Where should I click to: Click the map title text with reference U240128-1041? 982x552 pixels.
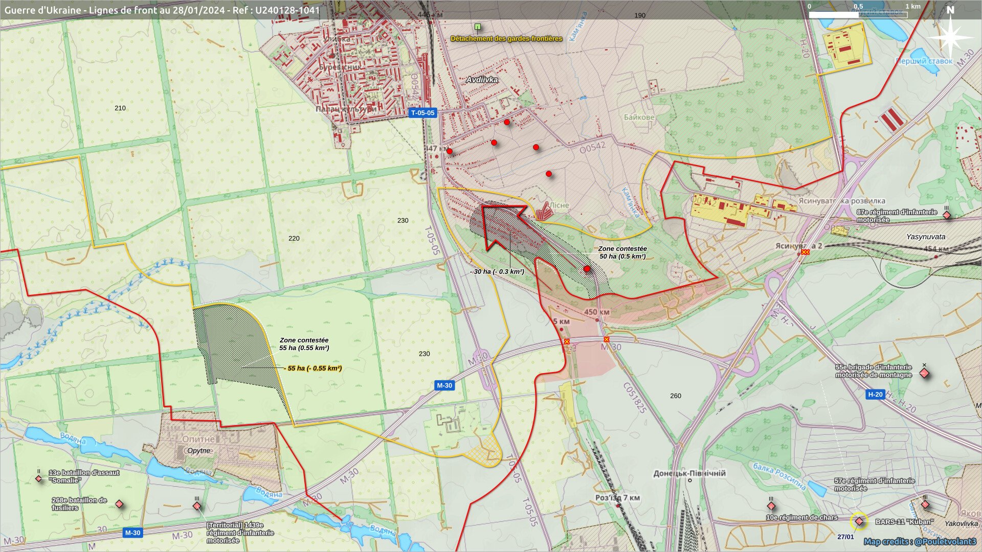pyautogui.click(x=162, y=10)
